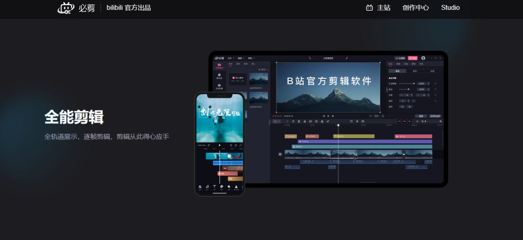Screen dimensions: 523x240
Task: Open the 文件 menu in the desktop editor
Action: coord(231,58)
